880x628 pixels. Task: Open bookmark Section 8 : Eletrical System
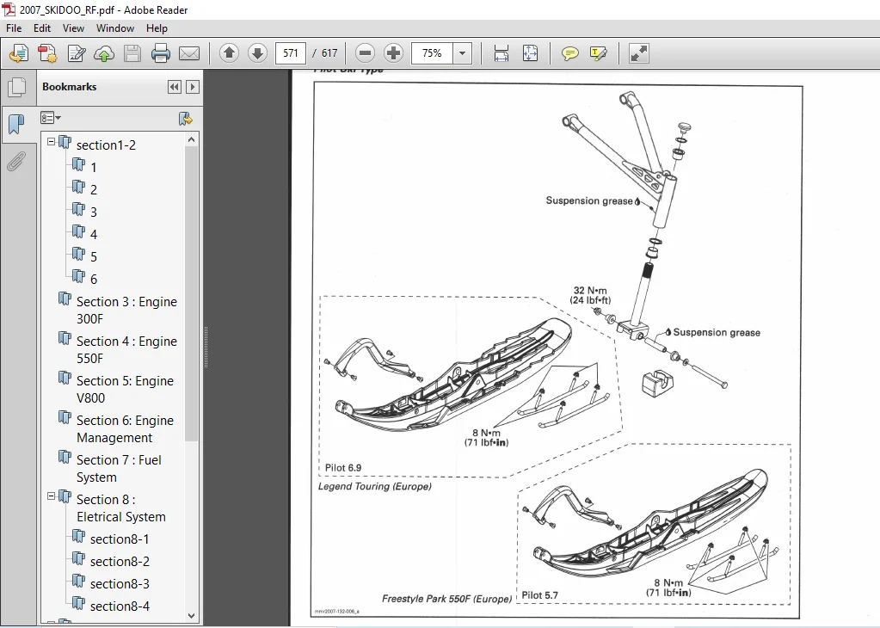pos(121,508)
